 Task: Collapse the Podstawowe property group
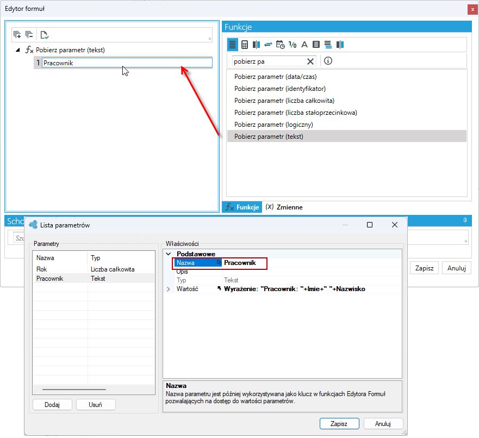[x=169, y=254]
